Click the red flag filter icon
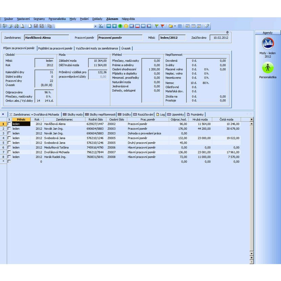The image size is (281, 281). (163, 26)
